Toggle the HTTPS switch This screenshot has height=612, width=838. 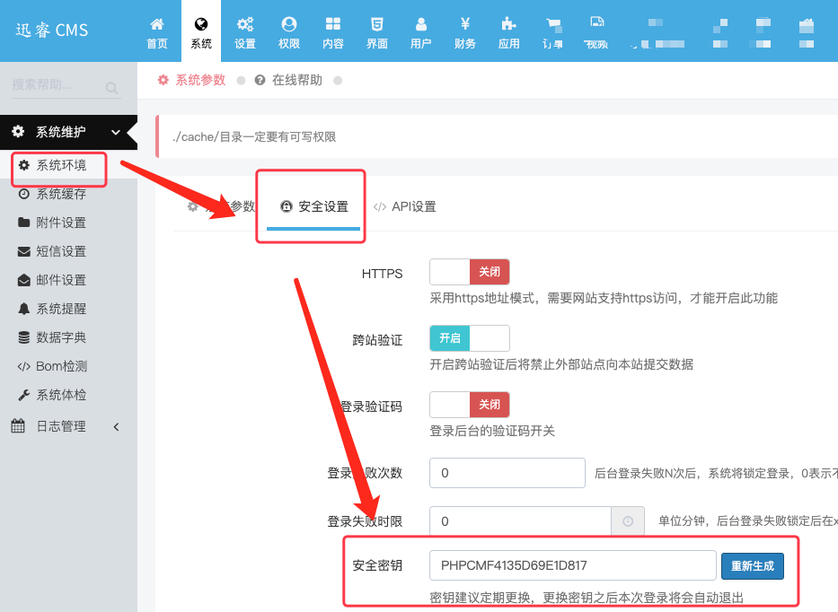[469, 272]
